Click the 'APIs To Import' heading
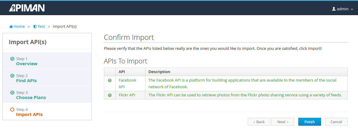Viewport: 358px width, 132px height. [126, 61]
